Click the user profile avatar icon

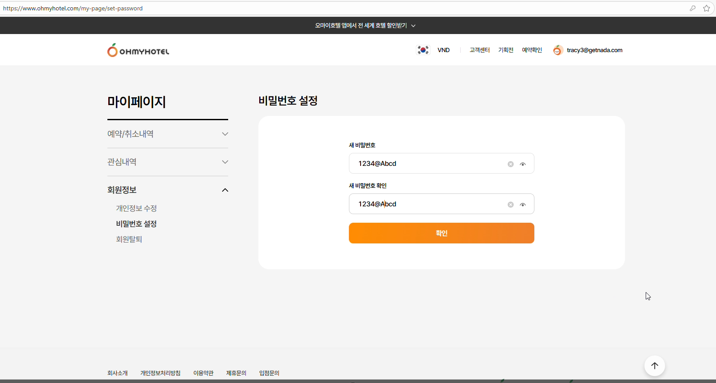pos(558,50)
